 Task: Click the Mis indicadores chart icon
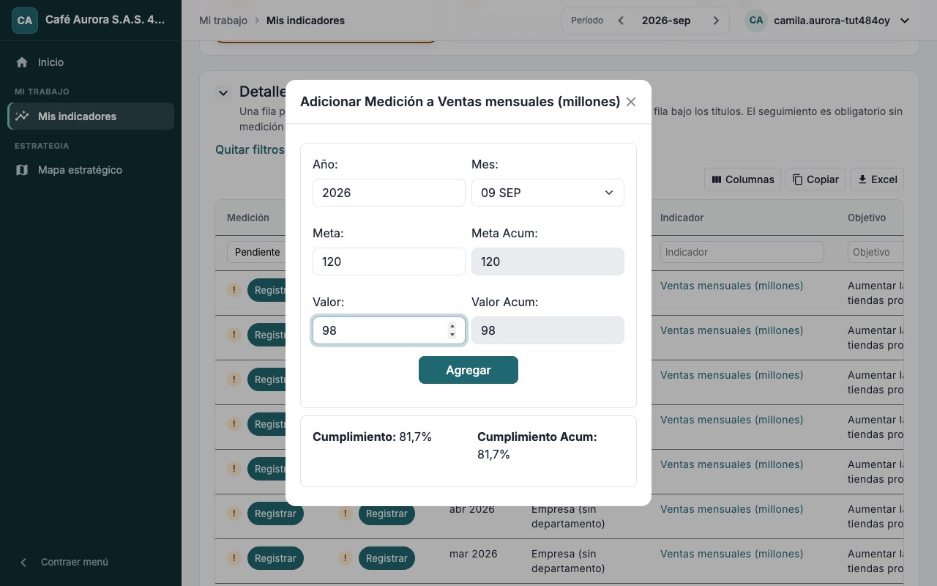[x=23, y=116]
